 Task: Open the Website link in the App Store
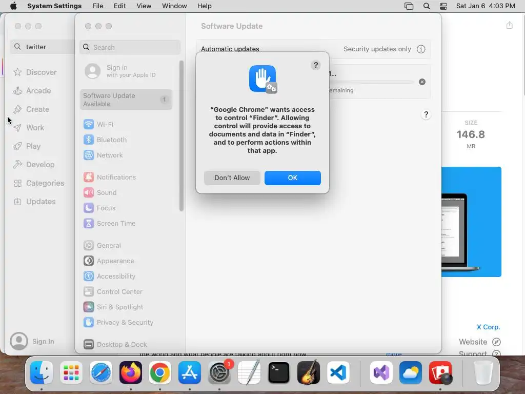coord(479,342)
